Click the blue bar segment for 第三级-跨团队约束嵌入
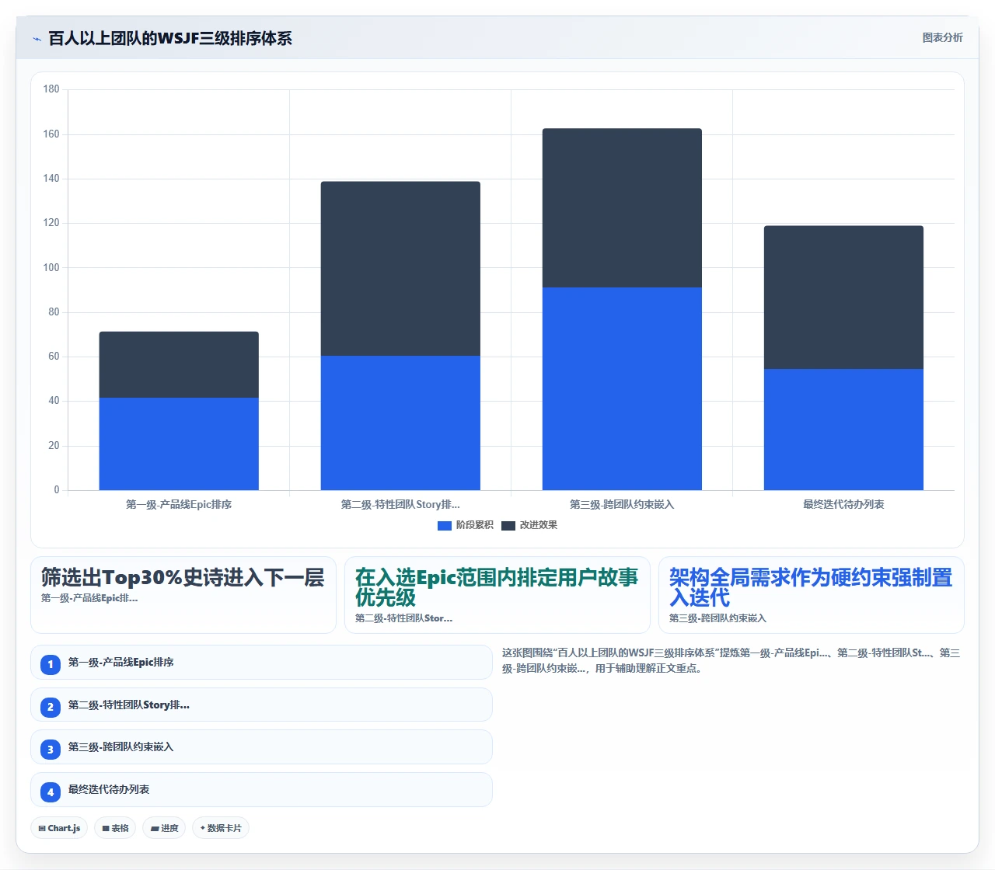 point(622,388)
